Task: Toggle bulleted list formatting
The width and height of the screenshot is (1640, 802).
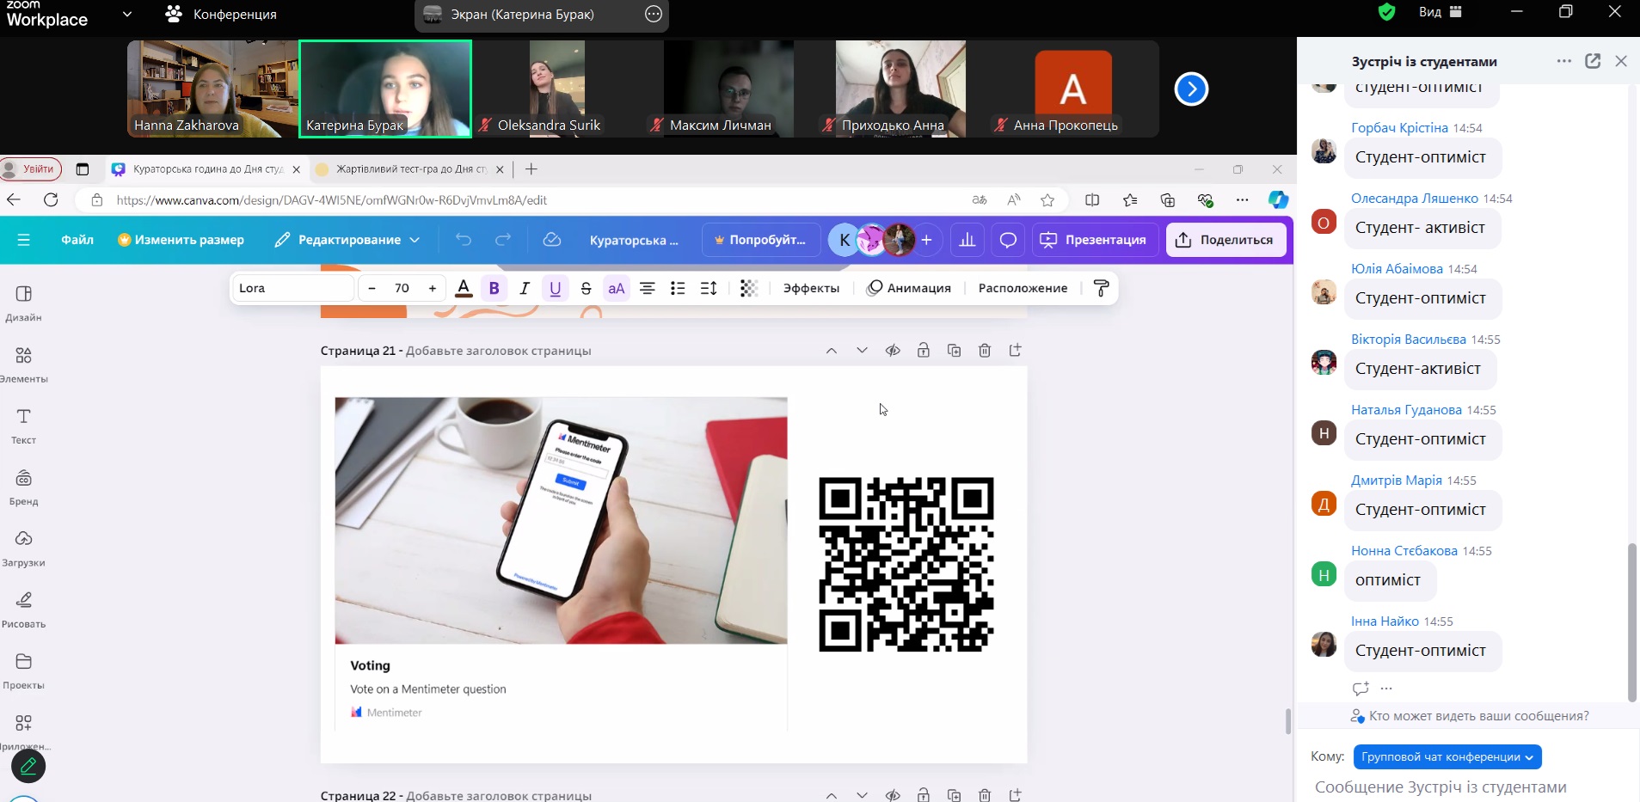Action: point(678,288)
